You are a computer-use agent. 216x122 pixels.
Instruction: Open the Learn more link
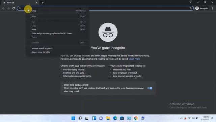[x=134, y=59]
